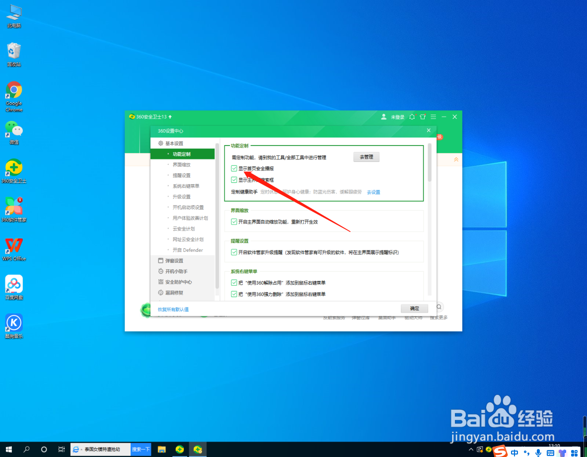Open taskbar search magnifier
Screen dimensions: 587x457
click(x=26, y=450)
